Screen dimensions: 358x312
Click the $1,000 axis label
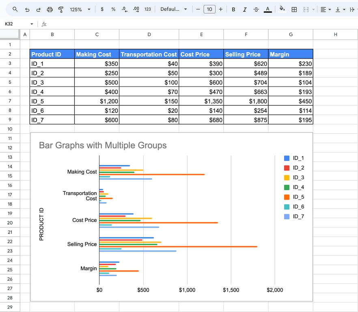coord(187,290)
